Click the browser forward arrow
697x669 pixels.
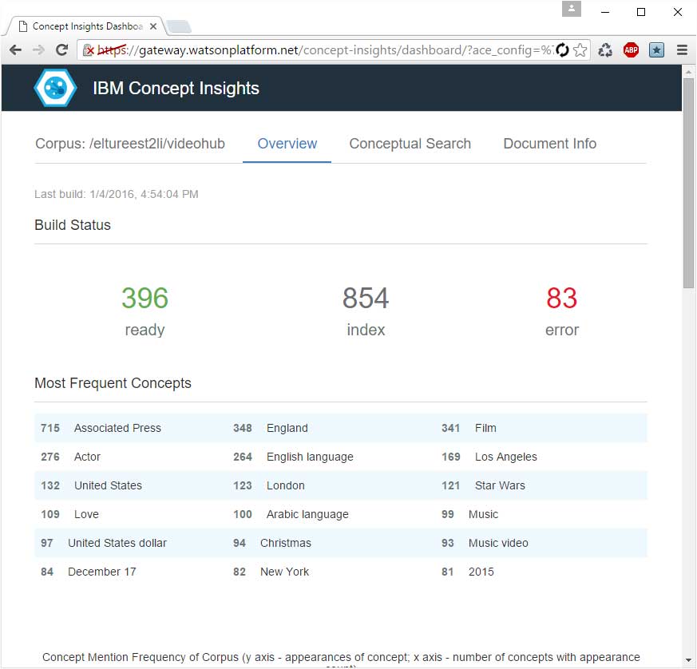[x=38, y=49]
